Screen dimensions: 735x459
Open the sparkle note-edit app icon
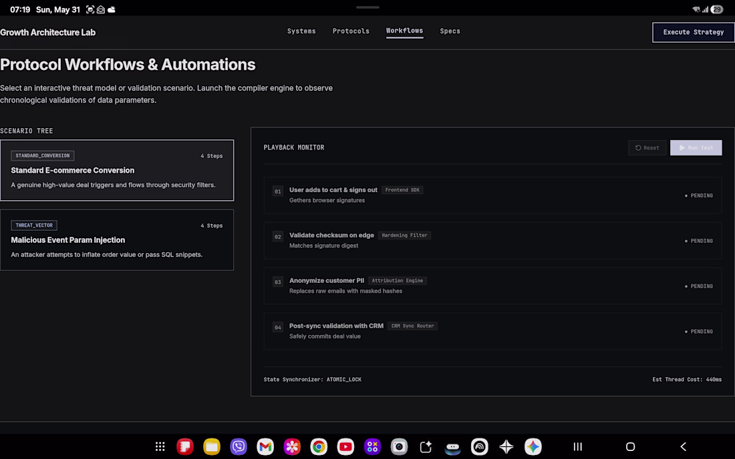point(426,447)
